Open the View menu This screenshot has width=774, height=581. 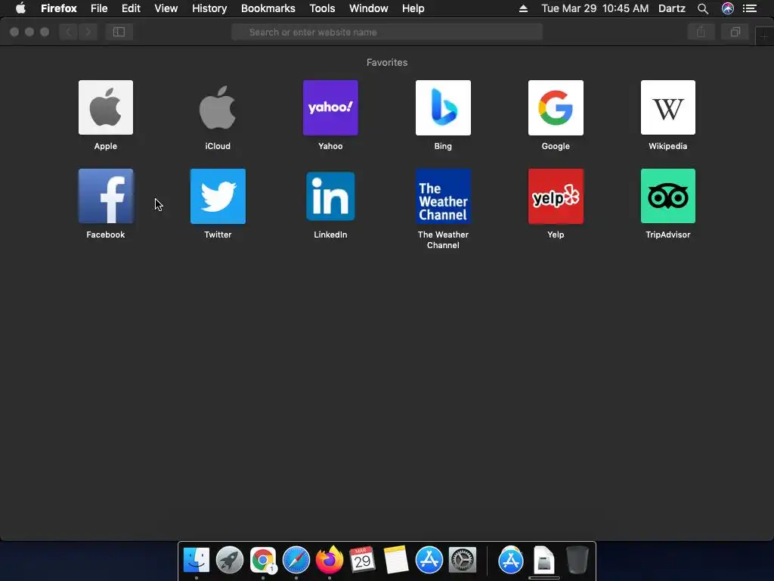(166, 8)
